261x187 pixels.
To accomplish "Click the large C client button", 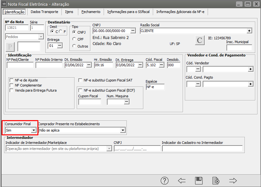I will point(199,40).
